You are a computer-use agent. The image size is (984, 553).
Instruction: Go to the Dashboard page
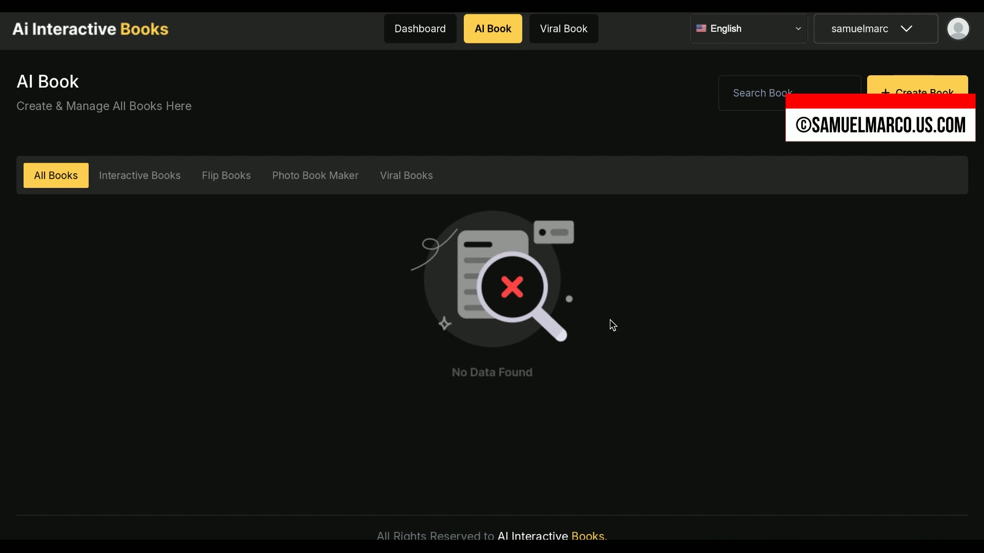click(x=420, y=29)
